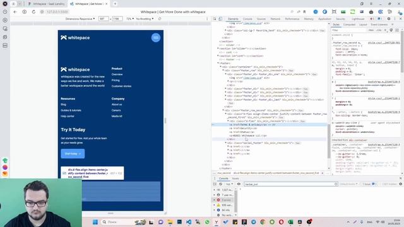Click the error count badge in DevTools
This screenshot has width=404, height=227.
(372, 19)
